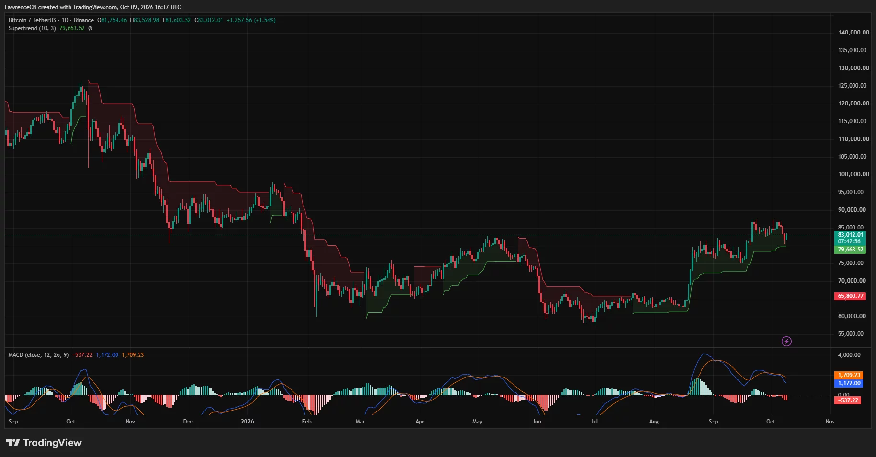Click the ø symbol beside the Supertrend value
876x457 pixels.
(90, 28)
